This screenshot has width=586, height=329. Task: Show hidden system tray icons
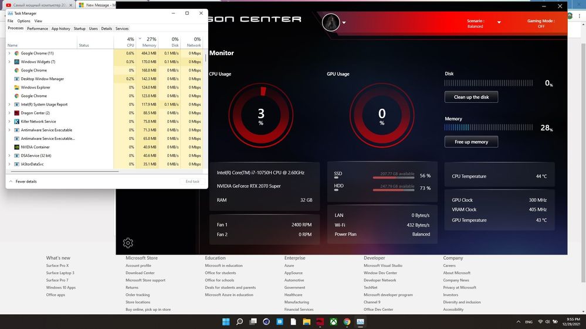click(519, 322)
